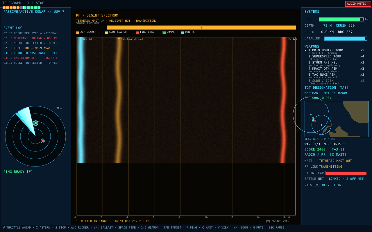Click the SIGINT EXP red bar

pos(346,173)
